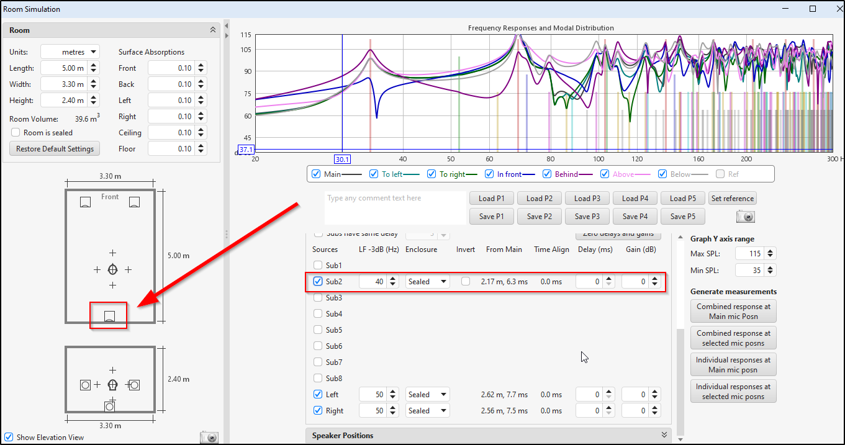
Task: Generate Combined response at Main mic Posn
Action: [733, 311]
